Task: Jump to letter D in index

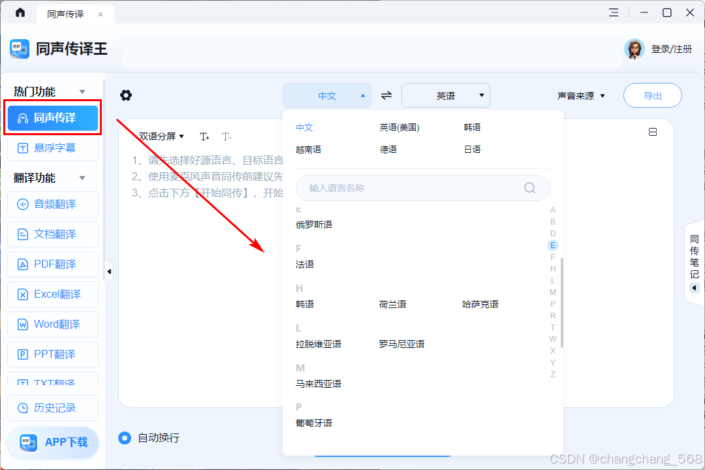Action: coord(553,234)
